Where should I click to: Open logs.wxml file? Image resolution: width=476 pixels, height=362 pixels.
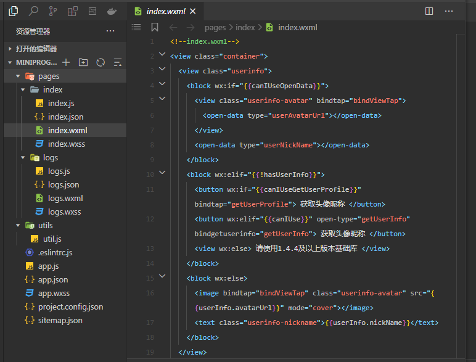click(x=65, y=199)
